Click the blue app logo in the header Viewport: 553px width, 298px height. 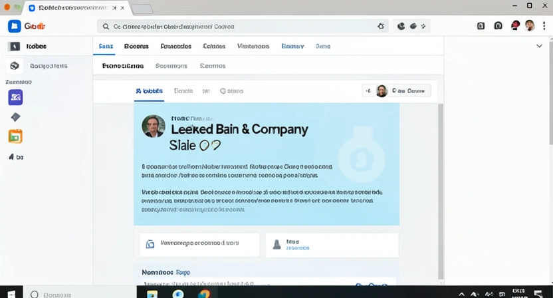click(x=15, y=26)
